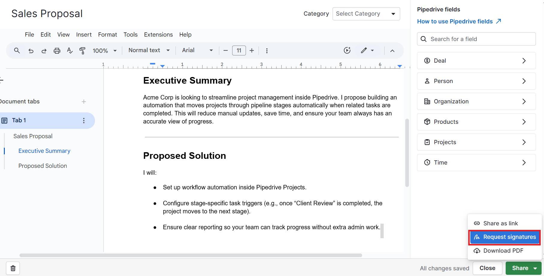Run spelling and grammar check

(70, 50)
